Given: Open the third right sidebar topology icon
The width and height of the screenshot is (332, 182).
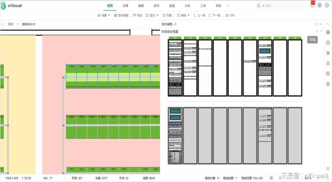Looking at the screenshot, I should click(328, 53).
